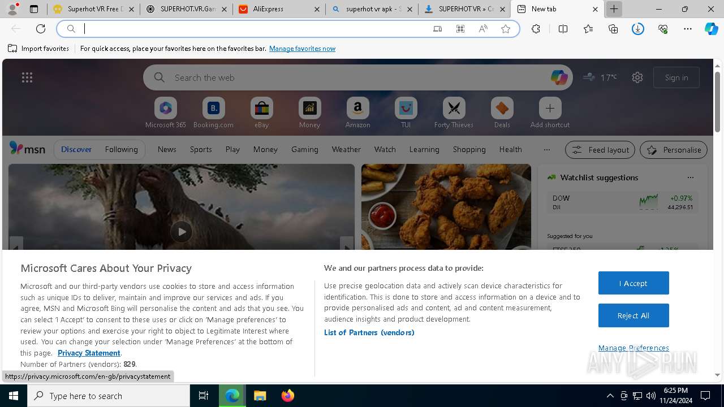The width and height of the screenshot is (724, 407).
Task: Close the AliExpress tab
Action: coord(317,9)
